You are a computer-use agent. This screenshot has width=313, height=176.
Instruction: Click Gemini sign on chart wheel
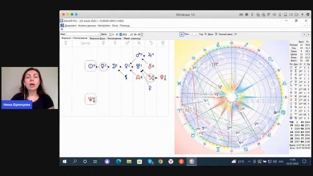pos(218,149)
